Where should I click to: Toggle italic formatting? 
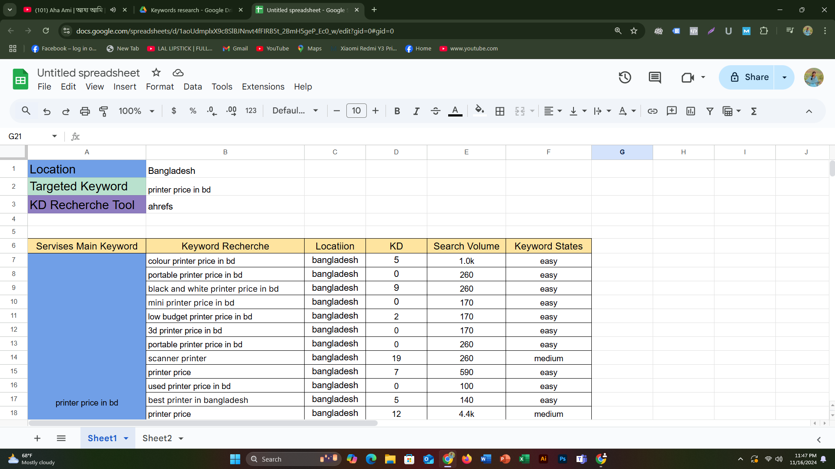coord(416,111)
